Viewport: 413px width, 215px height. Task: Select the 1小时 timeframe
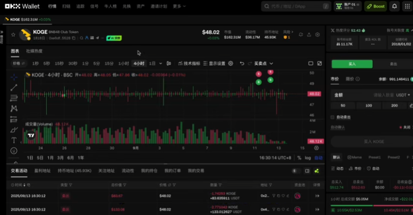(123, 63)
